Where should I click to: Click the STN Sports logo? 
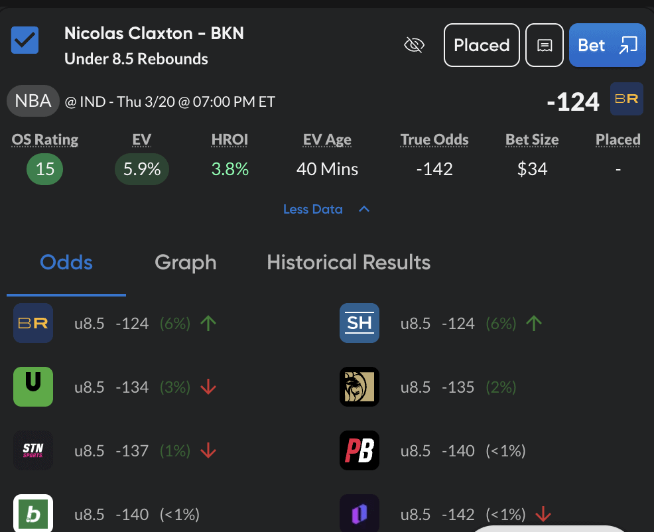tap(33, 450)
